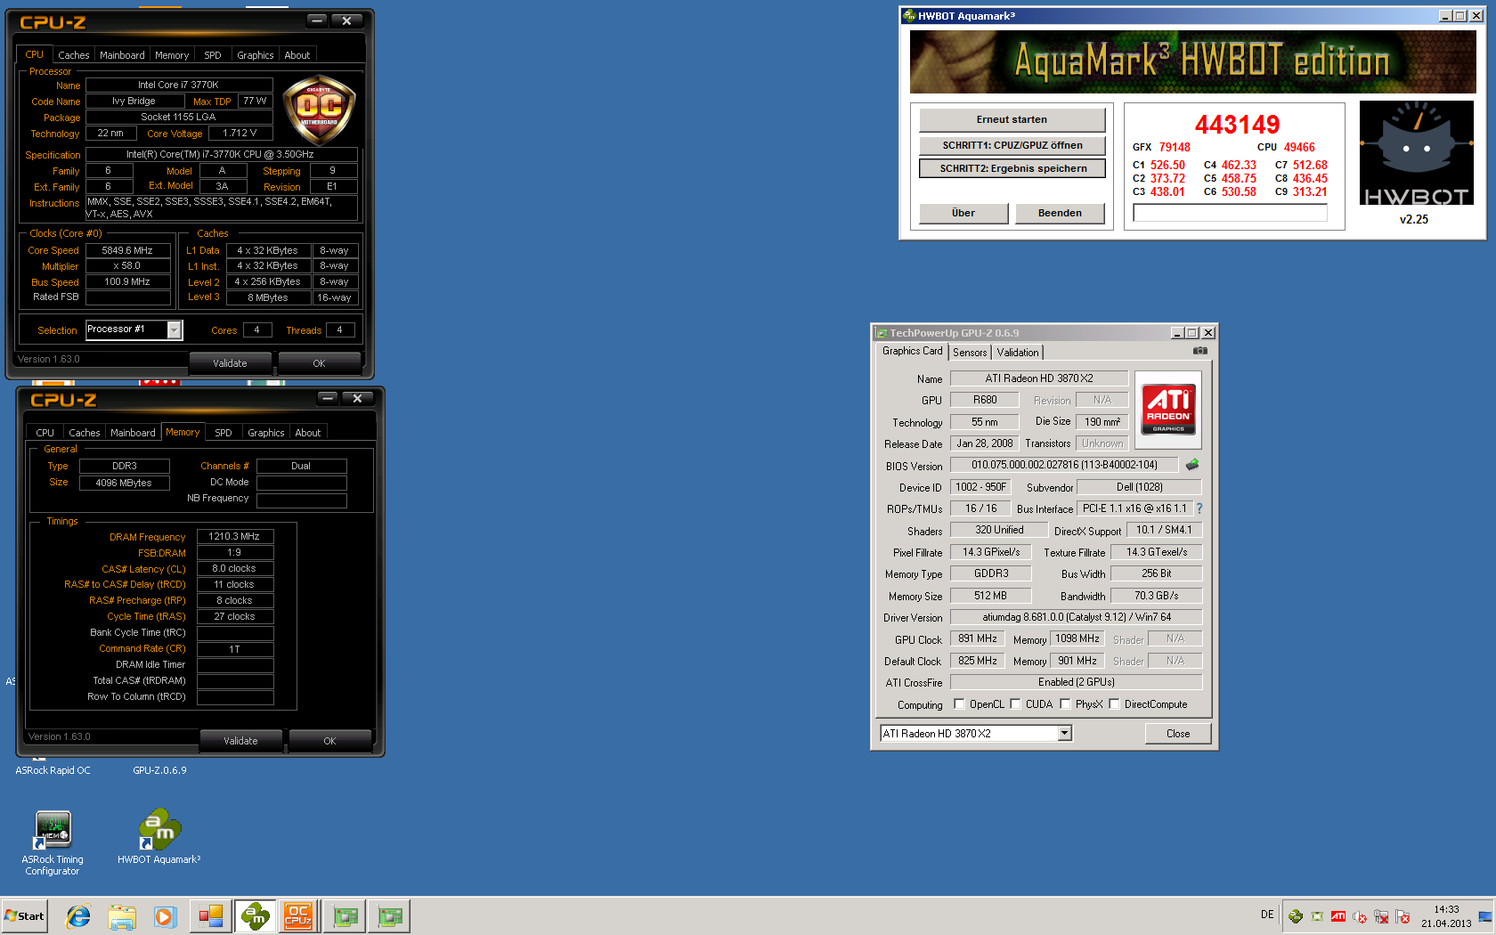Open the Mainboard tab in the top CPU-Z window
Screen dimensions: 1496x935
click(122, 55)
